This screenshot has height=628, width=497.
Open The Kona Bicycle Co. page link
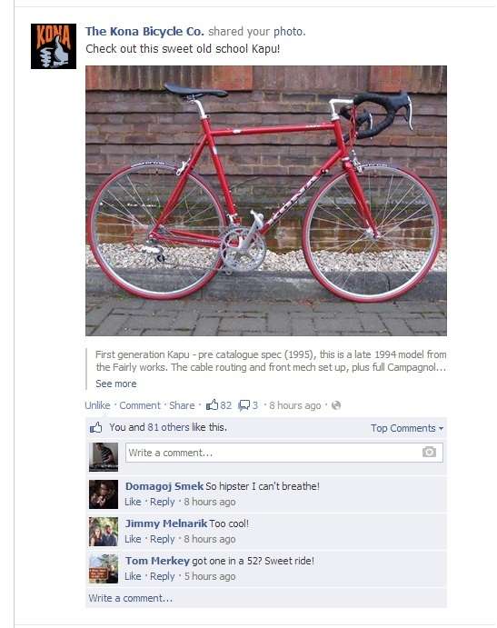[144, 31]
